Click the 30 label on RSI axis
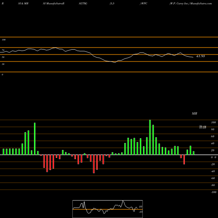 click(3, 64)
